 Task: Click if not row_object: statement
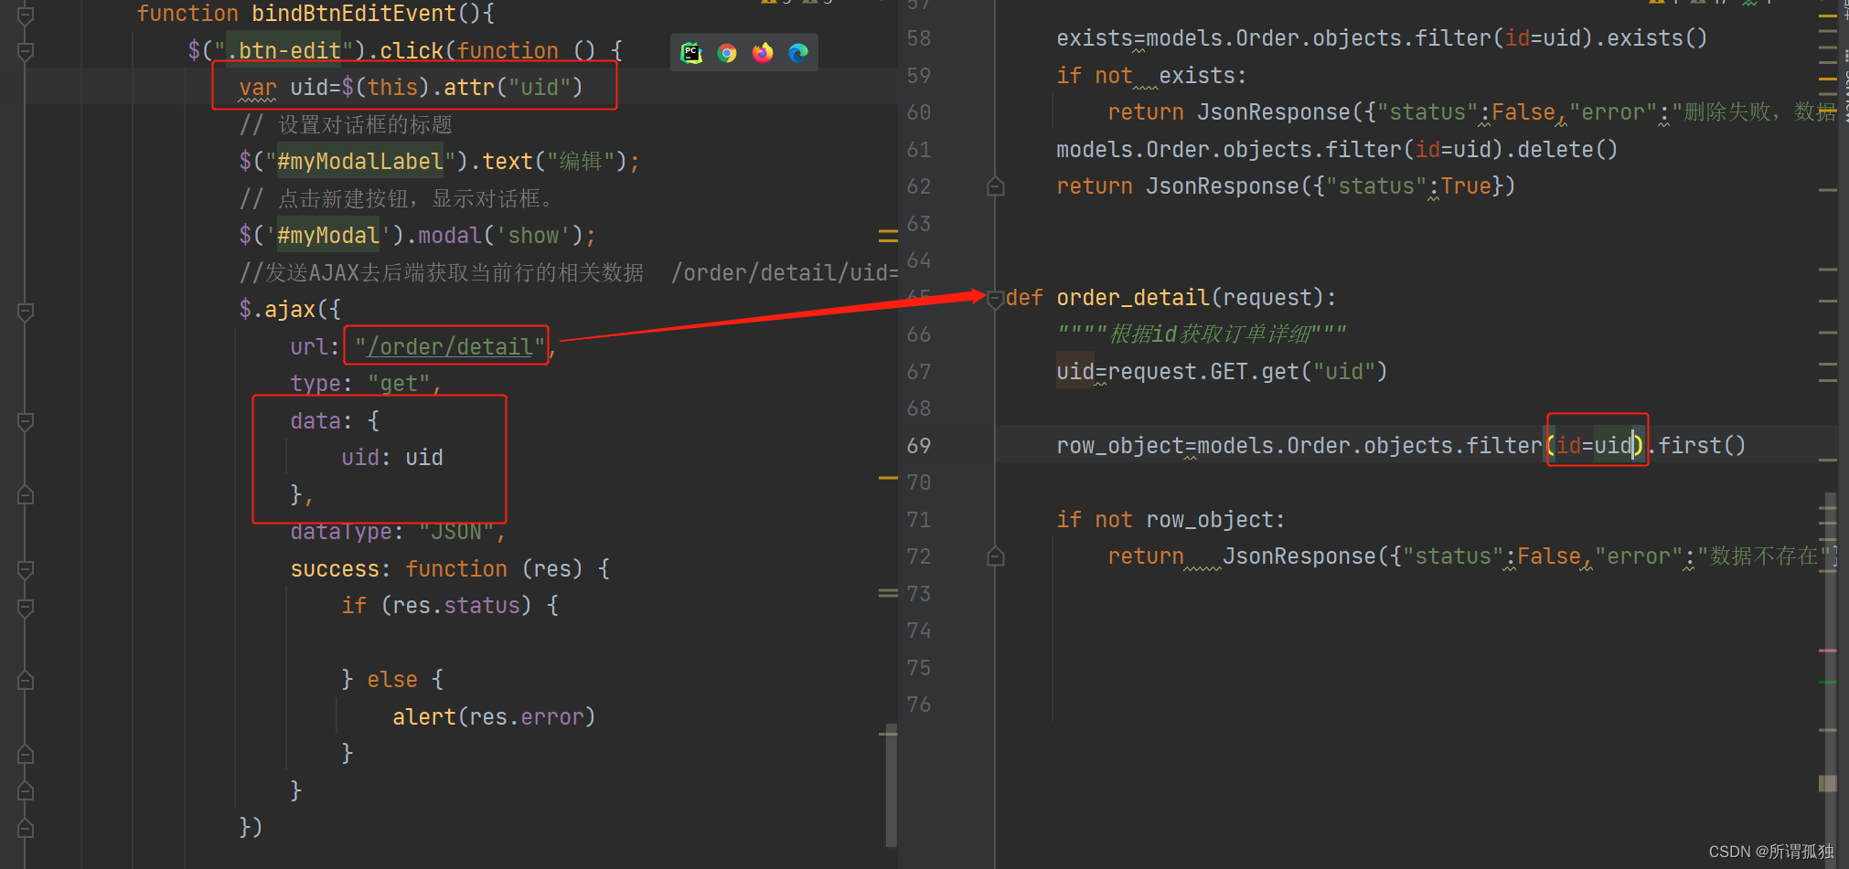pos(1170,520)
